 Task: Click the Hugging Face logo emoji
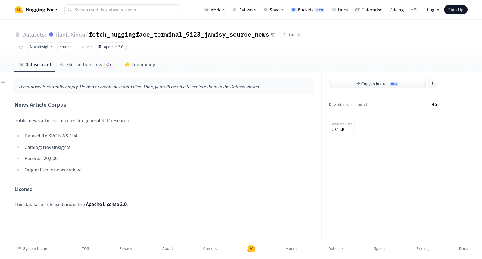[19, 10]
